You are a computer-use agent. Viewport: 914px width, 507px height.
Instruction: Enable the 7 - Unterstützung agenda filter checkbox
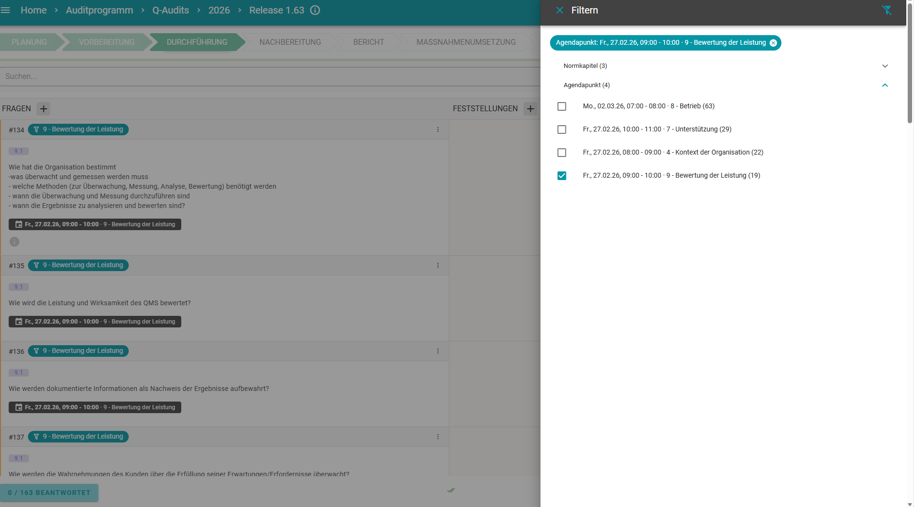pyautogui.click(x=562, y=130)
